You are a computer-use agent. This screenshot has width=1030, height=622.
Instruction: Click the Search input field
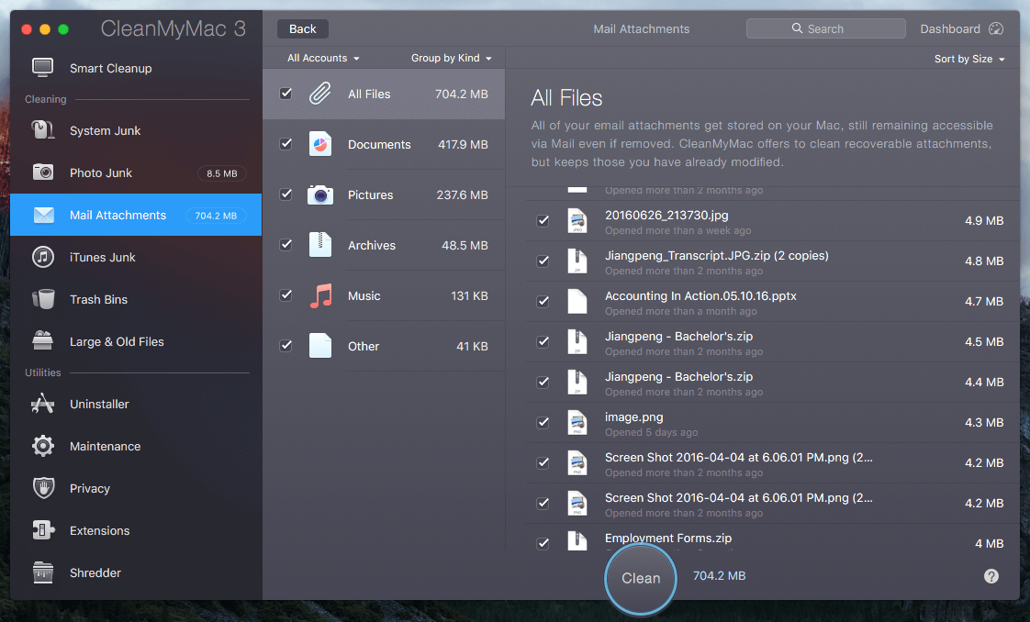pos(825,28)
